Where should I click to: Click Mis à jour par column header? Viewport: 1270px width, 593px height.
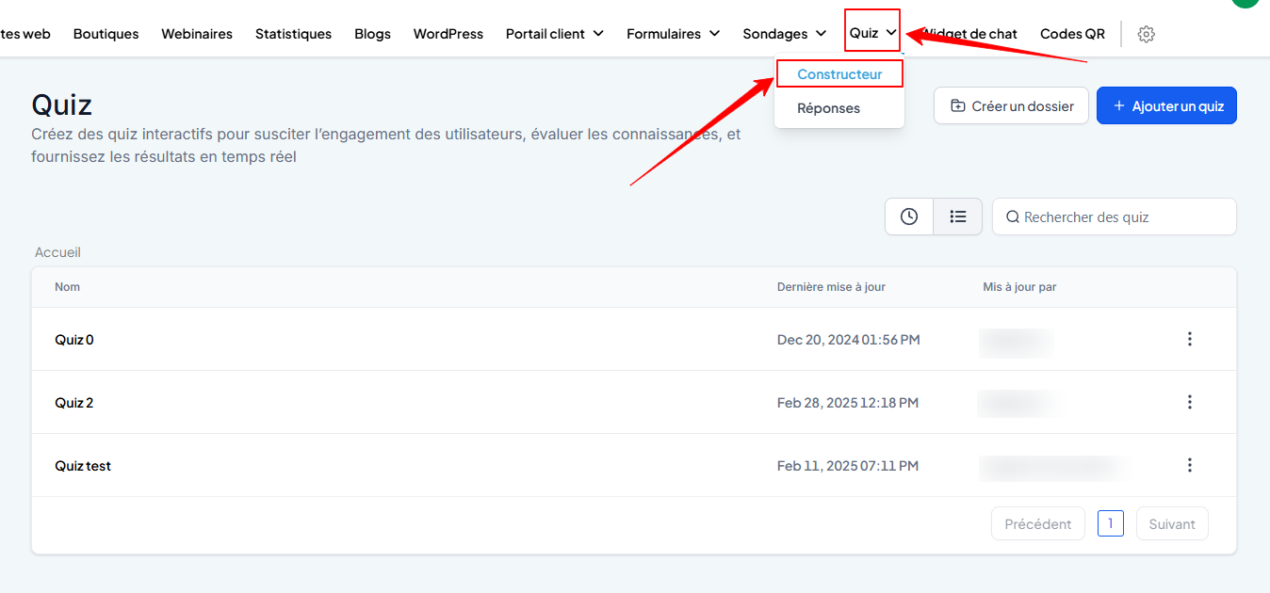[1019, 287]
